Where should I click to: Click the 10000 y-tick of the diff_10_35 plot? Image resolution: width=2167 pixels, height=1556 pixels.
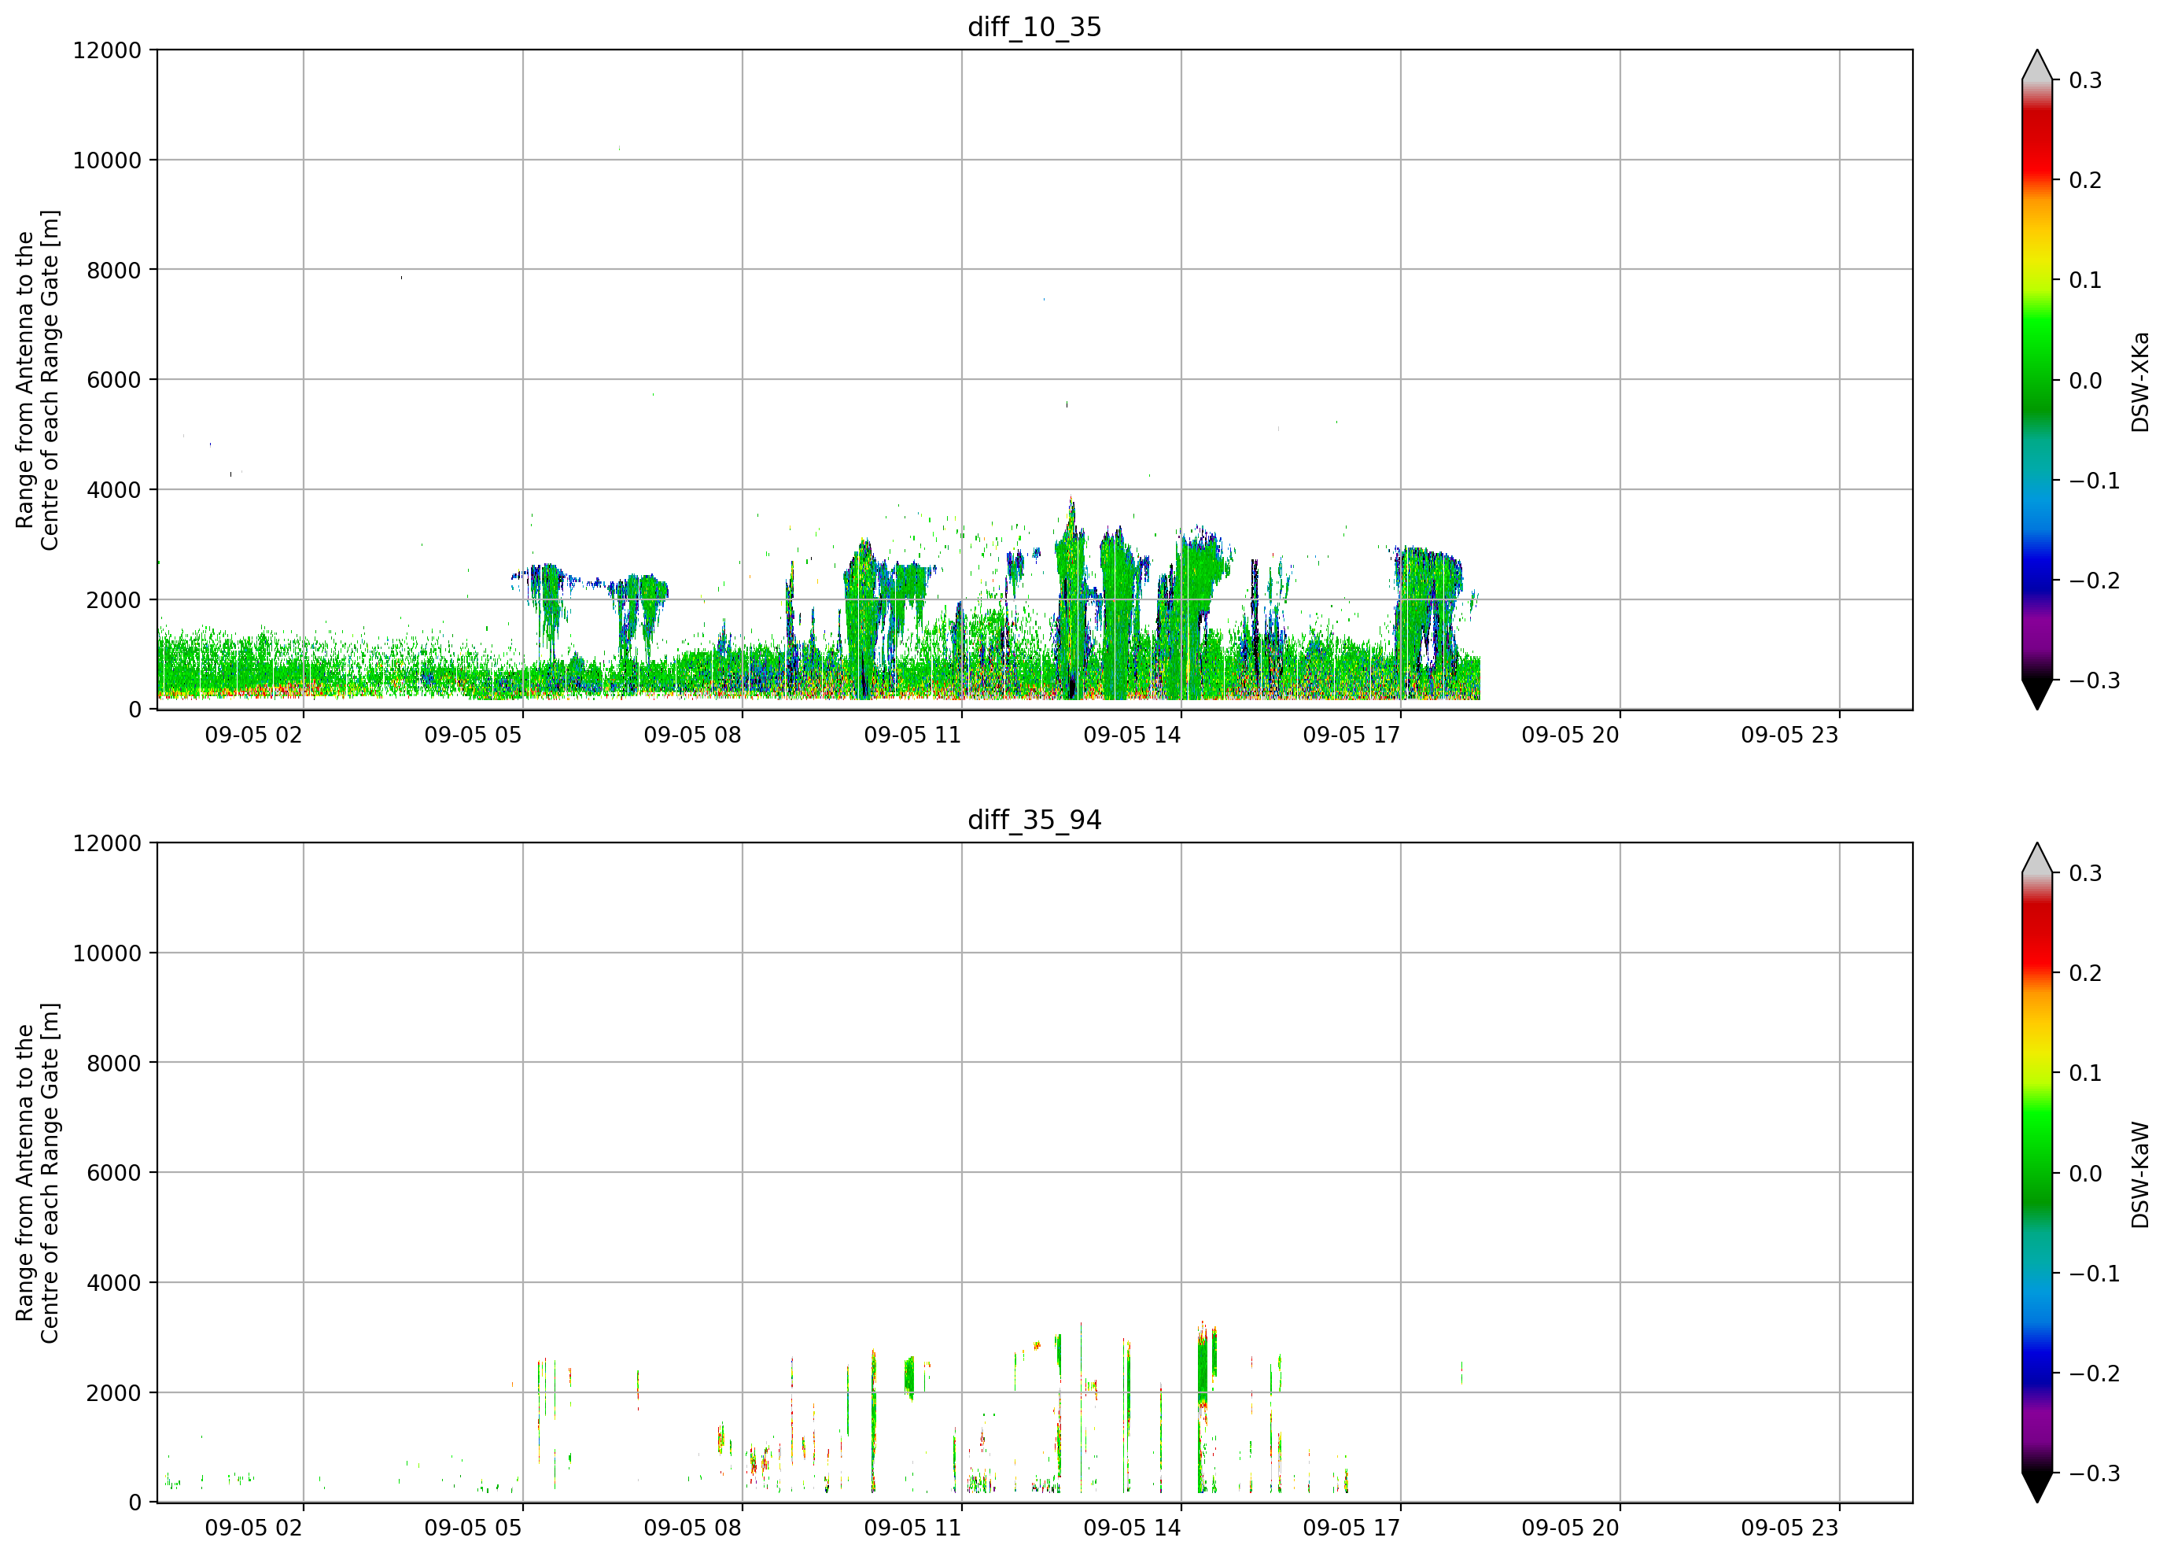click(x=107, y=160)
